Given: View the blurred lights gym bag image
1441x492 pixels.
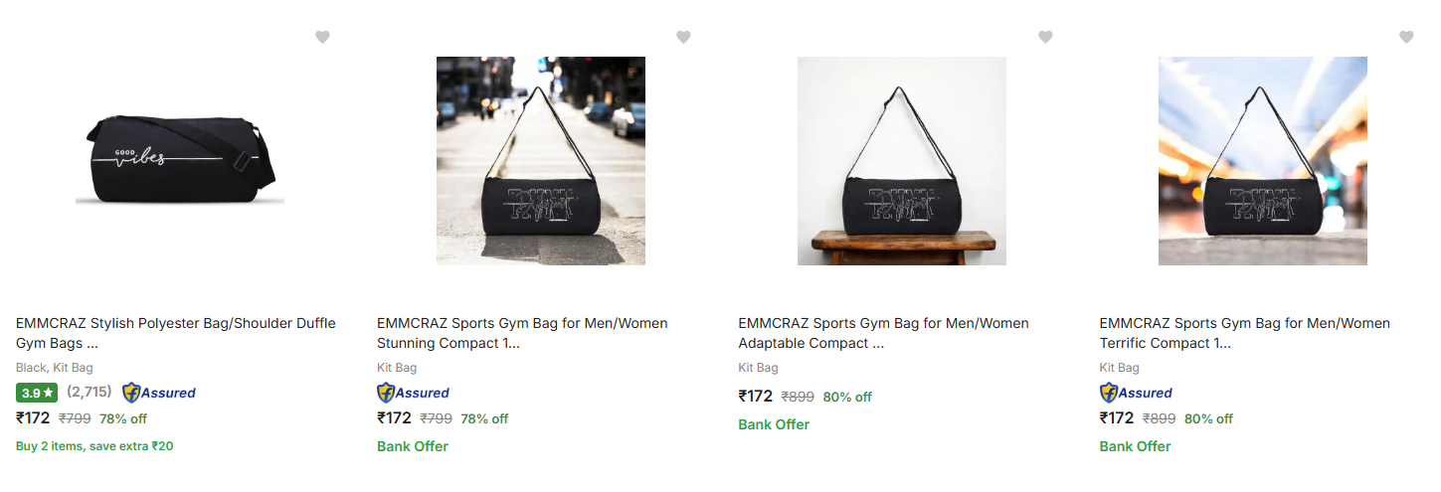Looking at the screenshot, I should (x=1263, y=161).
